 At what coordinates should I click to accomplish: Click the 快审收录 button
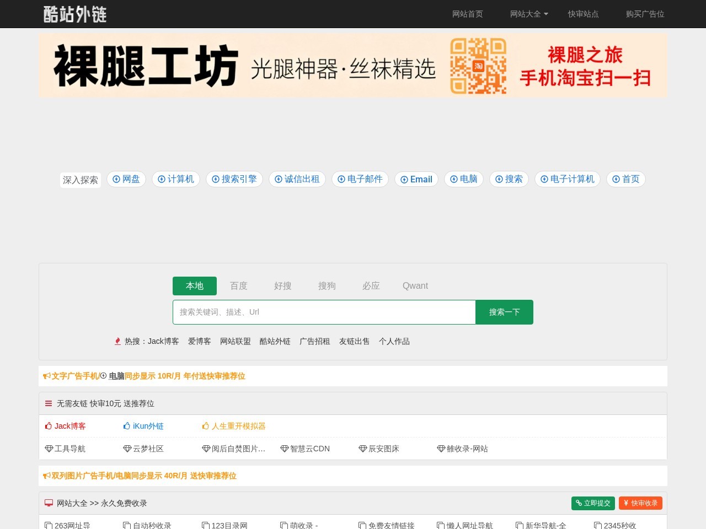point(640,503)
